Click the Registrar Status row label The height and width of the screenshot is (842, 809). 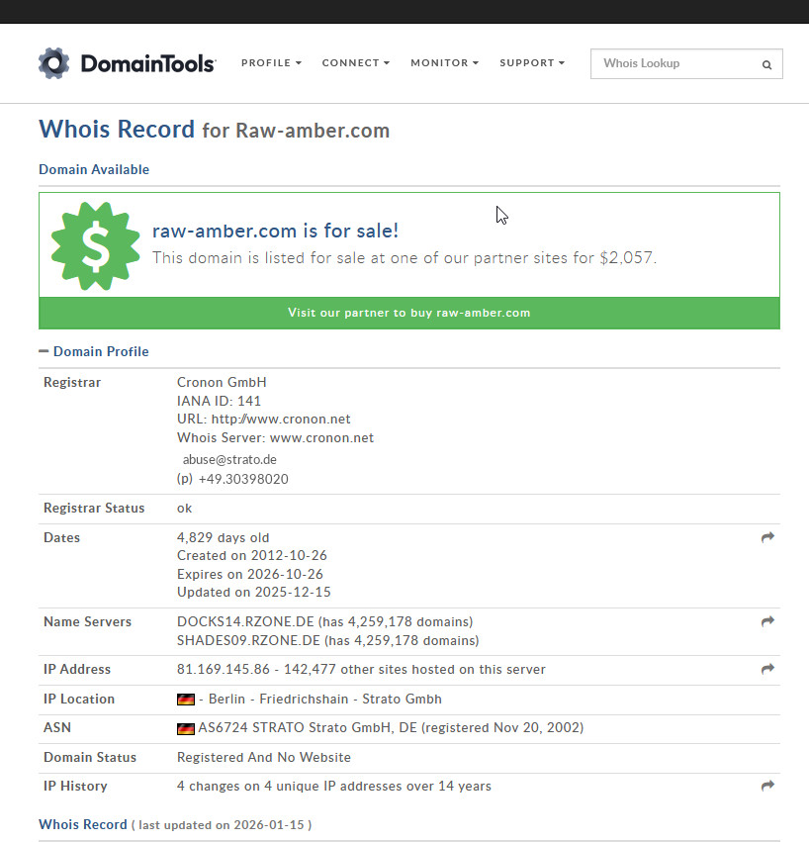pos(94,508)
